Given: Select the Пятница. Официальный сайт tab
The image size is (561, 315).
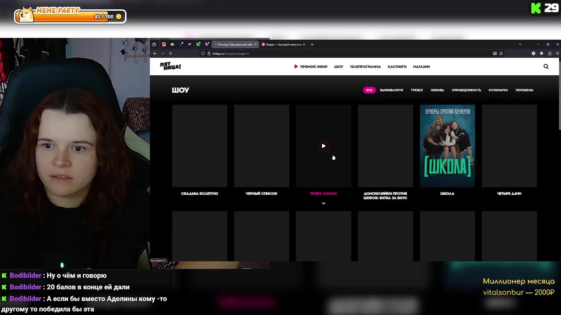Looking at the screenshot, I should (x=235, y=44).
